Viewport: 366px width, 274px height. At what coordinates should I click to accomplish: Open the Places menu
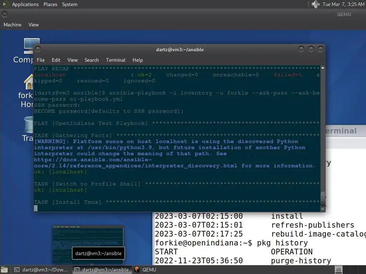[x=50, y=4]
